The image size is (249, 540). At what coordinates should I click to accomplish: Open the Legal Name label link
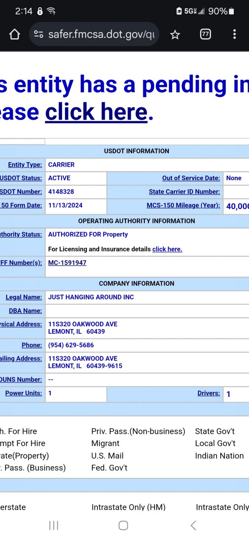[x=24, y=297]
